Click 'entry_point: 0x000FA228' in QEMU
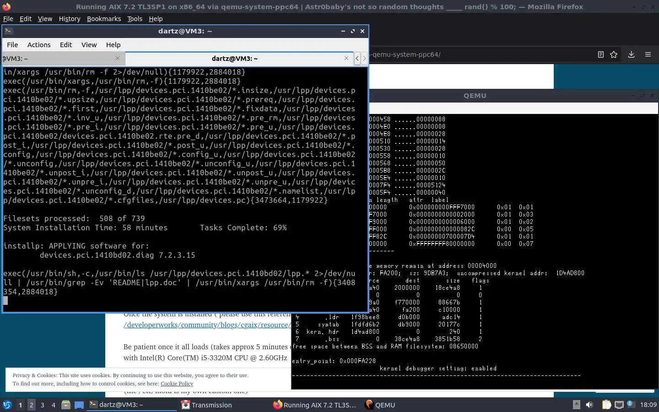Screen dimensions: 659x412 click(334, 361)
